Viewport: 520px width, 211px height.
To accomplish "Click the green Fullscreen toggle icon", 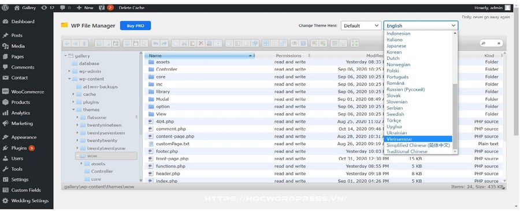I will [355, 43].
